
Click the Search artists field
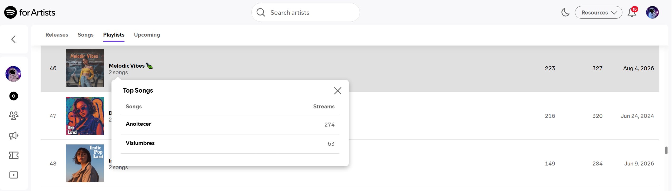tap(305, 12)
